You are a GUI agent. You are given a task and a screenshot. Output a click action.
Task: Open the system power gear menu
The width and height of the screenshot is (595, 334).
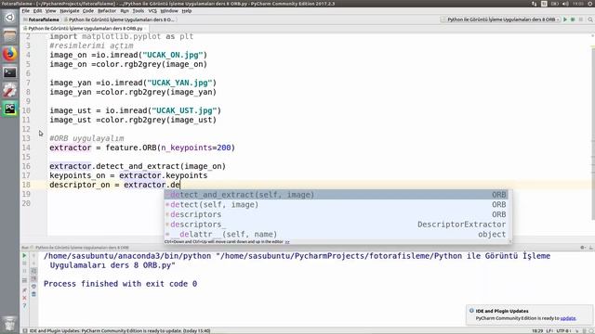coord(590,4)
